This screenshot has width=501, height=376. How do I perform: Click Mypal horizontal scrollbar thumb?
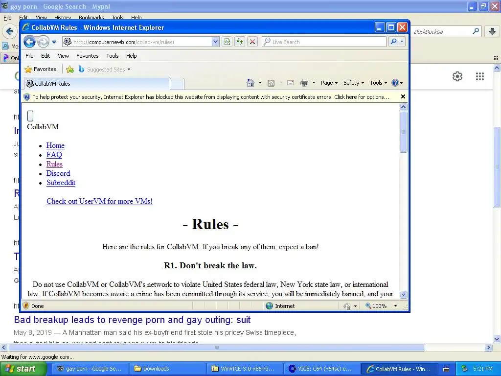[217, 348]
